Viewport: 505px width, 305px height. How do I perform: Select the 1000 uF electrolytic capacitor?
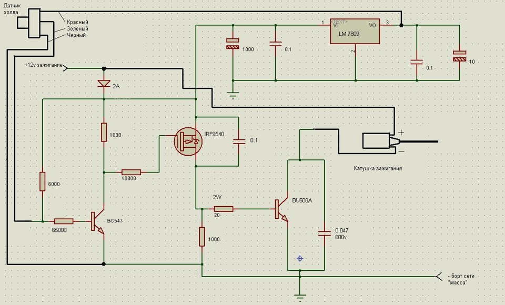click(x=233, y=44)
